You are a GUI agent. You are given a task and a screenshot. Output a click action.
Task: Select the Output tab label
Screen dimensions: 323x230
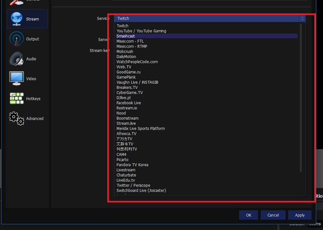[x=32, y=39]
